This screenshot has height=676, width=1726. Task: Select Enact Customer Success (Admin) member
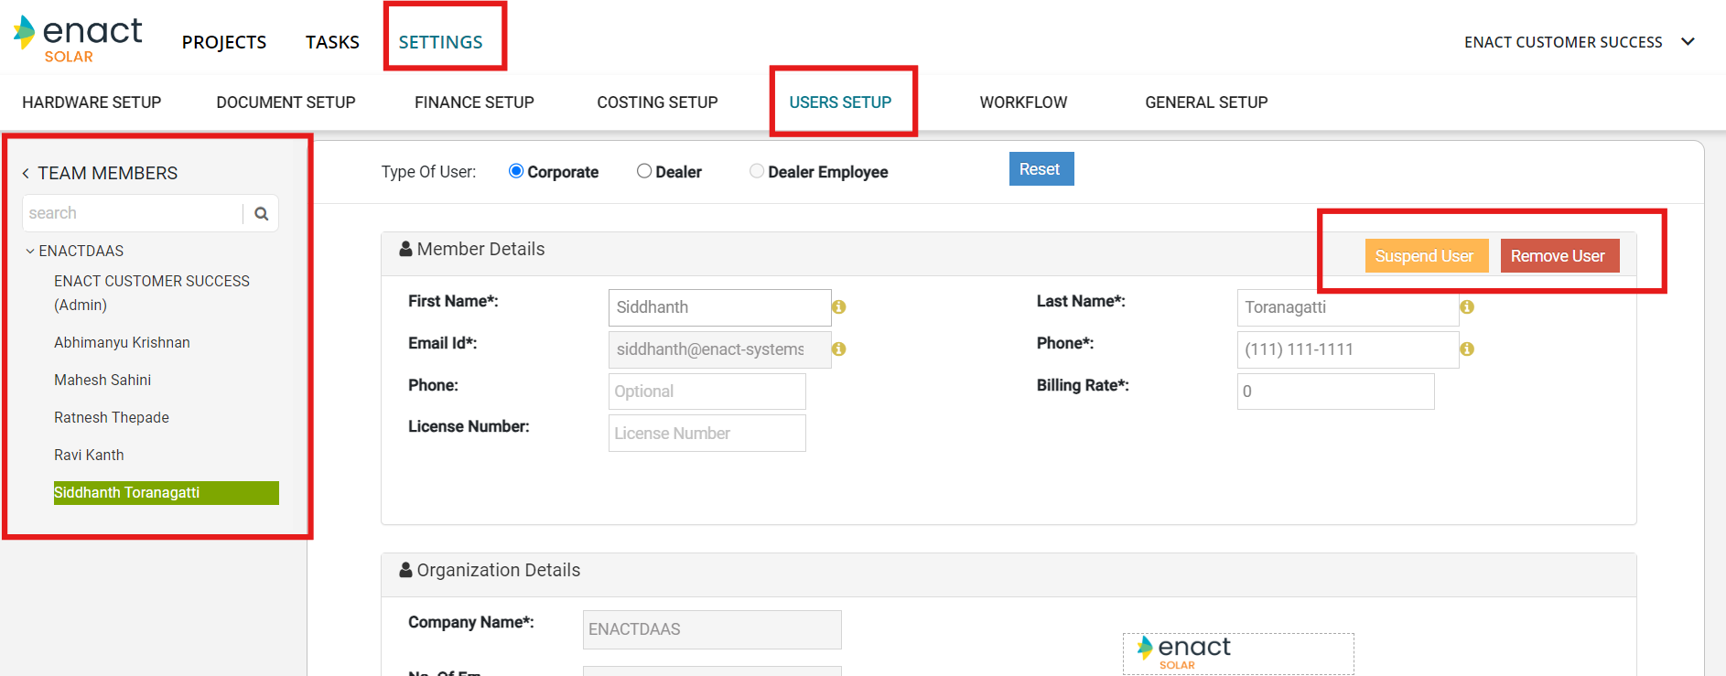(x=152, y=293)
